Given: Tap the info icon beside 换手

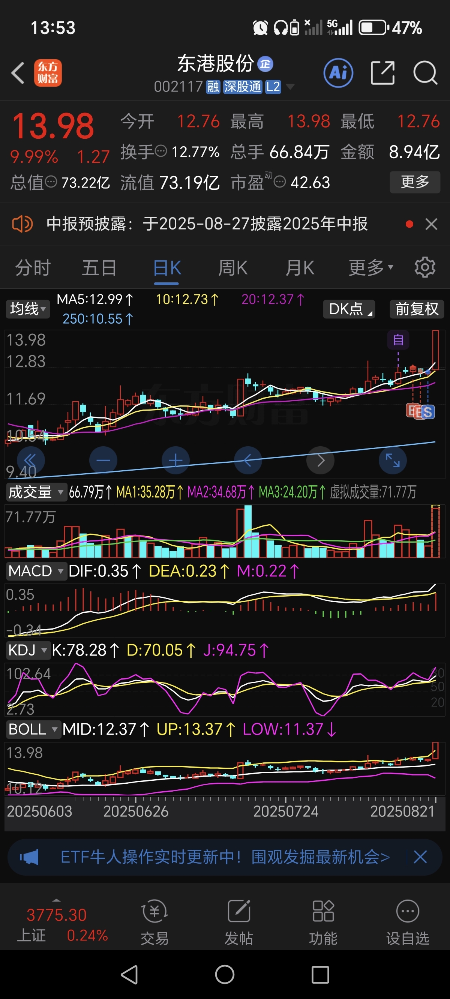Looking at the screenshot, I should [161, 151].
